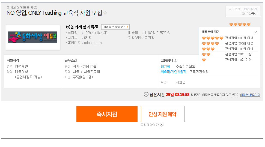Screen dimensions: 265x147
Task: Star the job posting as favorite
Action: pyautogui.click(x=105, y=13)
